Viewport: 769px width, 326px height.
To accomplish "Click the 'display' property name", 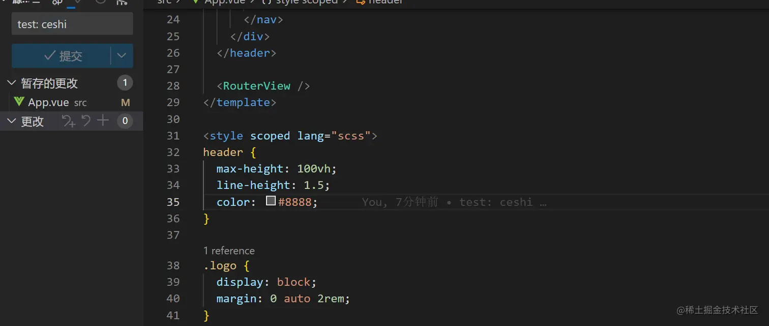I will (x=240, y=282).
